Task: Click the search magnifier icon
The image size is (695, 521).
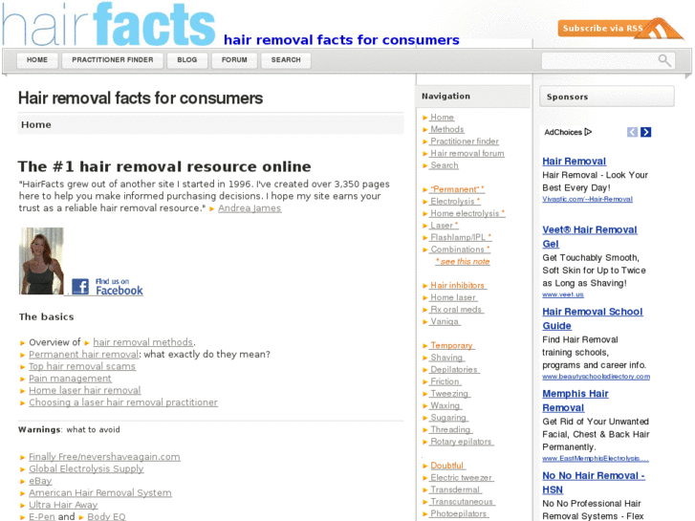Action: click(x=664, y=60)
